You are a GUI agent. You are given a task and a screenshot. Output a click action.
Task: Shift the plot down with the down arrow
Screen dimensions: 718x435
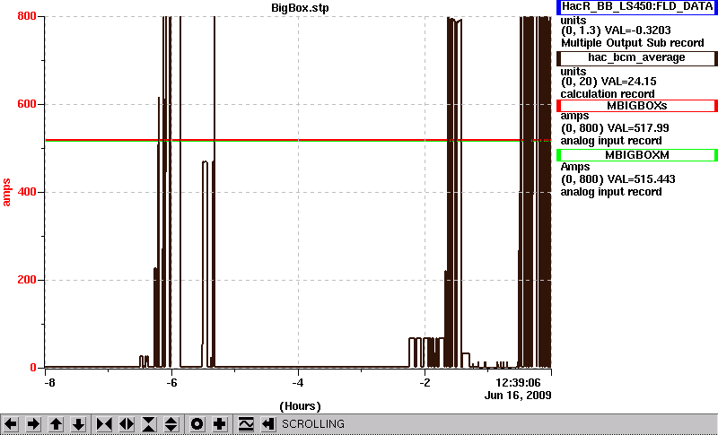coord(78,424)
